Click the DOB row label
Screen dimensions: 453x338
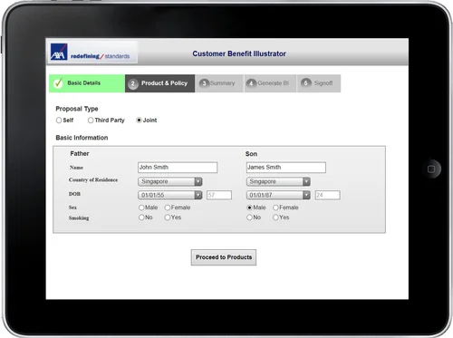click(x=74, y=194)
